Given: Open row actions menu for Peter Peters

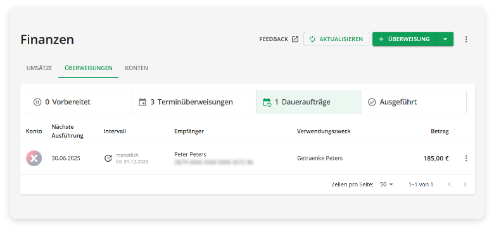Looking at the screenshot, I should [x=466, y=159].
